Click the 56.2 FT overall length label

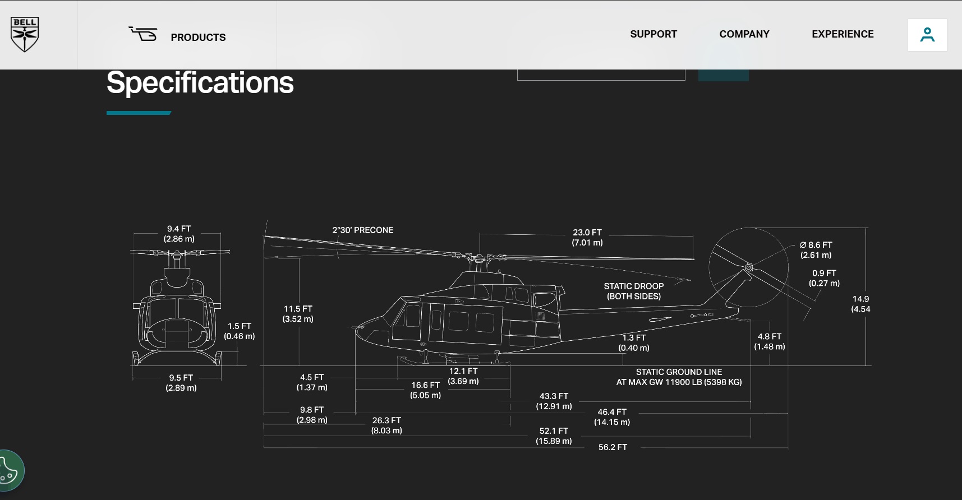pyautogui.click(x=612, y=447)
